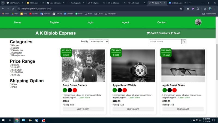Go to Home in the navbar

click(x=18, y=22)
